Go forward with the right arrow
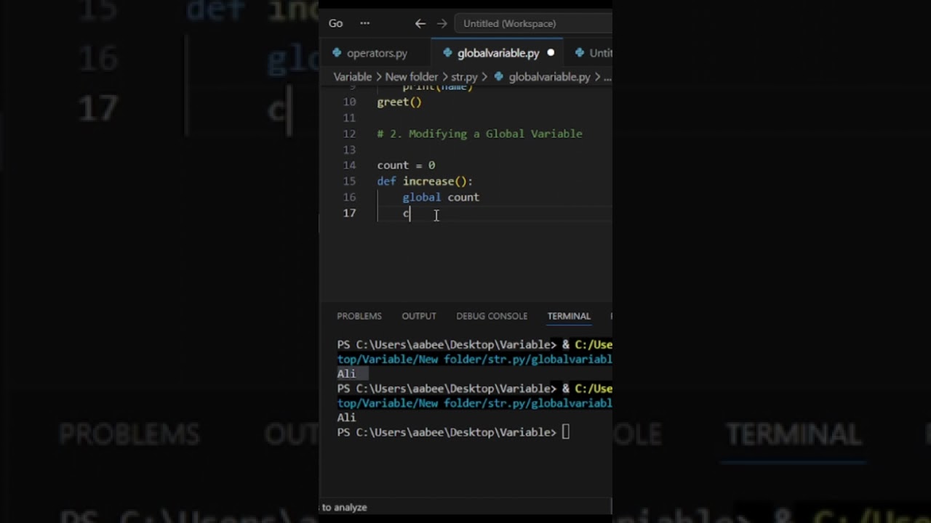 tap(441, 23)
